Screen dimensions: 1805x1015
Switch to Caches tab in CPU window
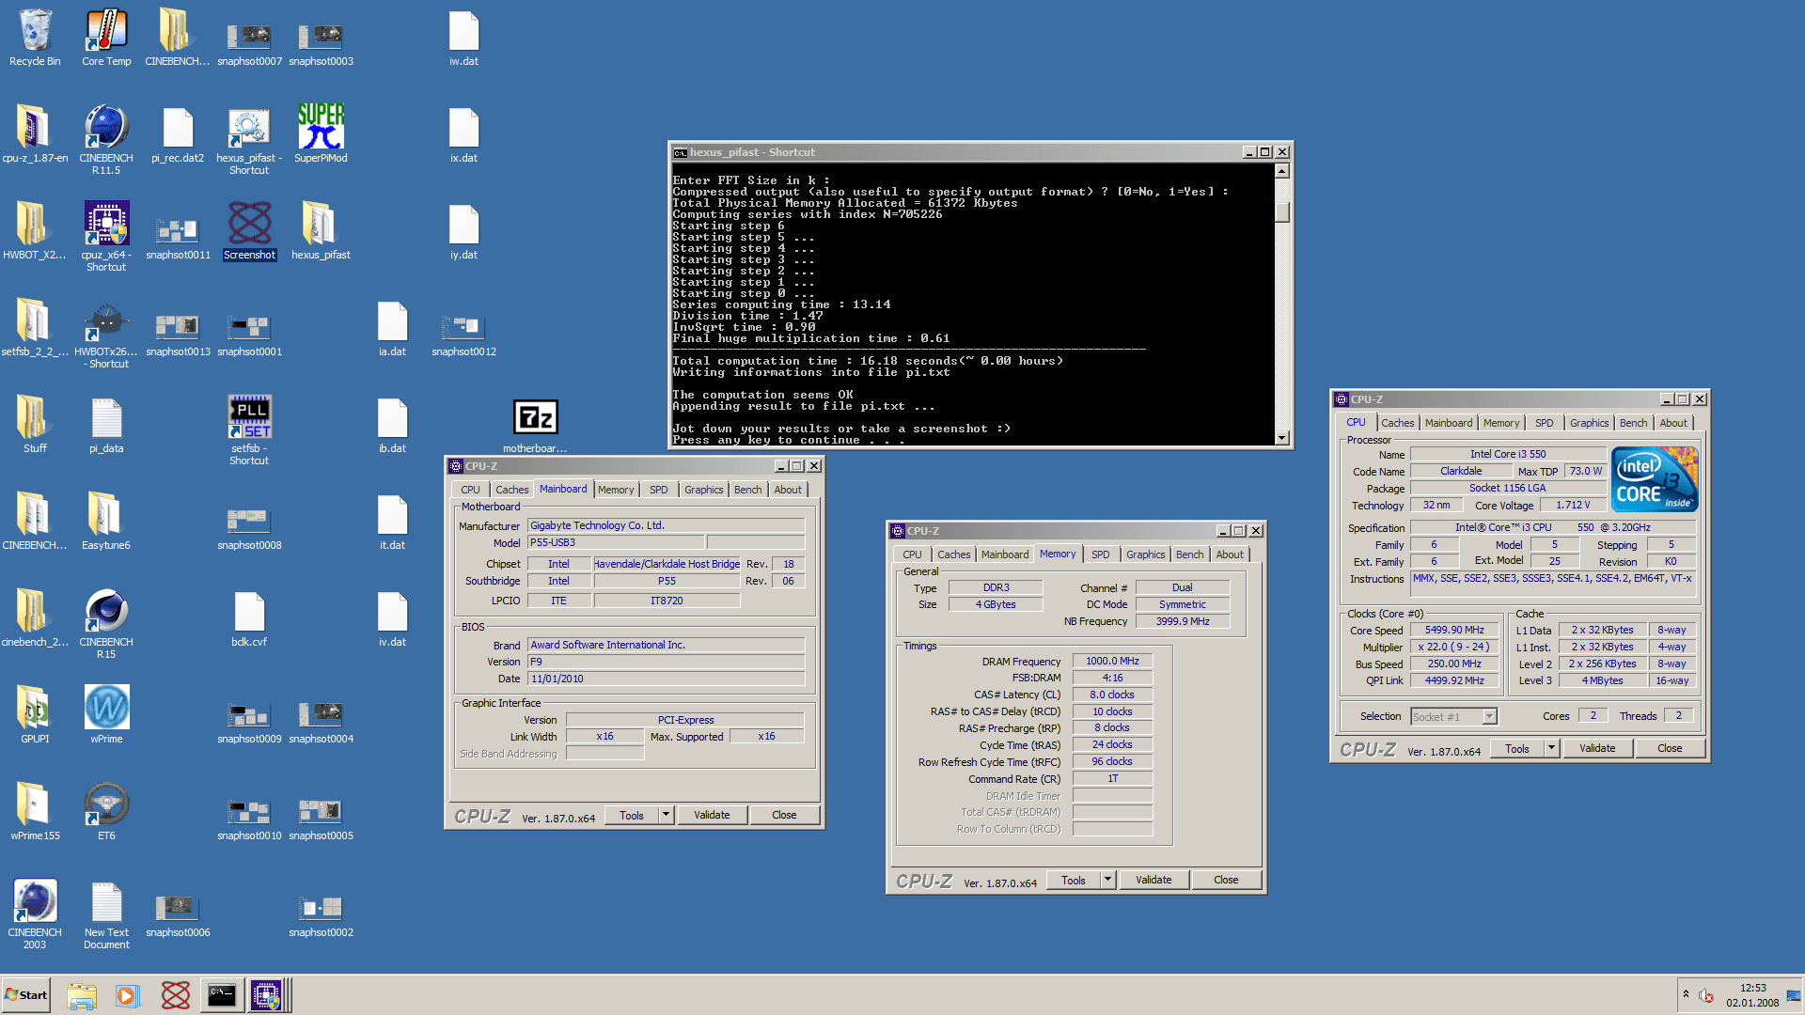click(1397, 423)
